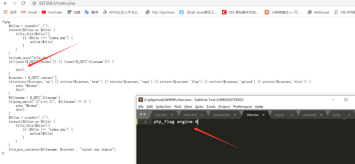Viewport: 355px width, 164px height.
Task: Close the fuck.php tab
Action: pyautogui.click(x=173, y=115)
